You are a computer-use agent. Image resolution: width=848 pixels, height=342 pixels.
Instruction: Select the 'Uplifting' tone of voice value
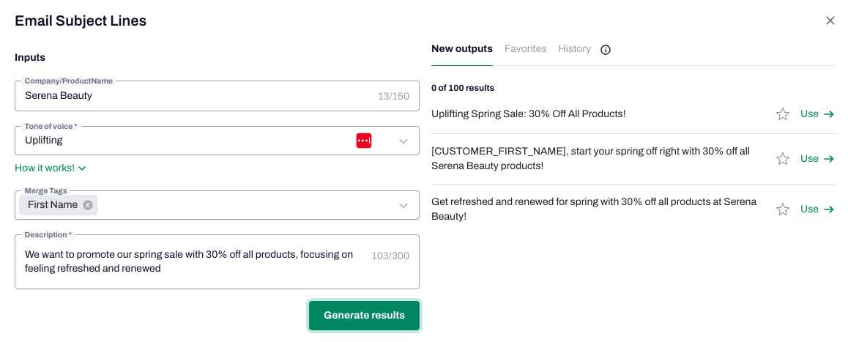tap(44, 140)
